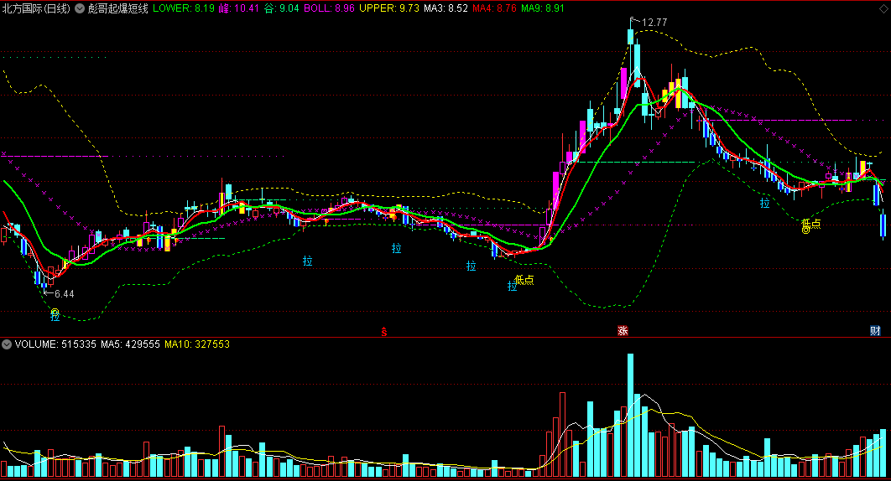Click the MA3: 8.52 readout
Viewport: 891px width, 481px height.
point(445,8)
